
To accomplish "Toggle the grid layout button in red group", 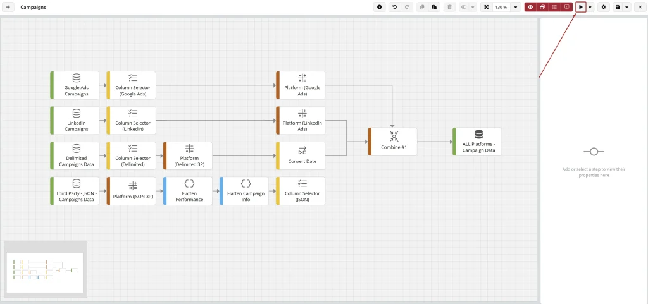I will tap(554, 7).
